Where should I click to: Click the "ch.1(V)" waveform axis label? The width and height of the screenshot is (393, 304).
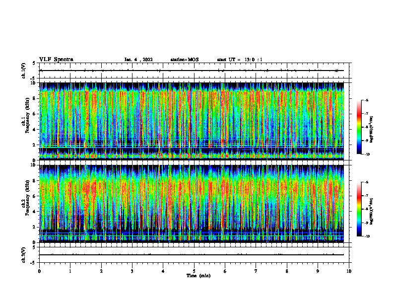(23, 71)
